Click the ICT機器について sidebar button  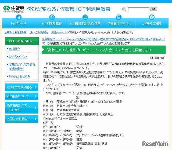[x=21, y=96]
